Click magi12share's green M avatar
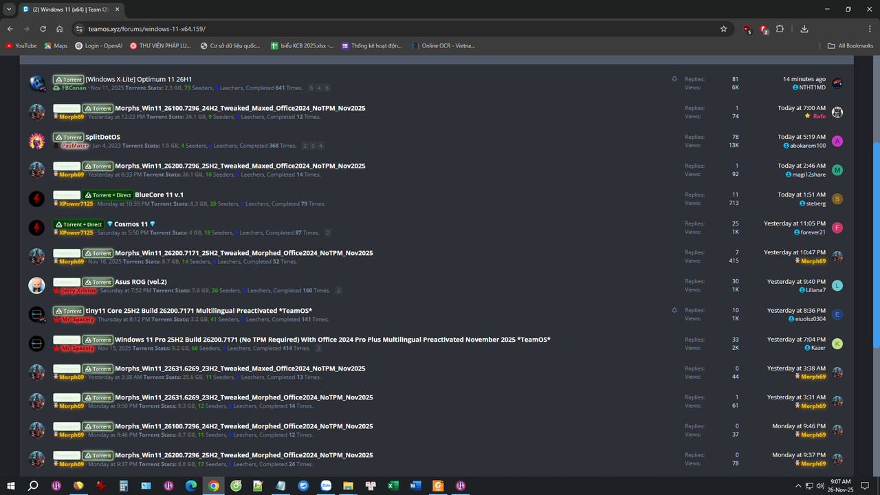 [x=837, y=170]
